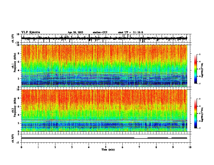The height and width of the screenshot is (165, 214).
Task: Click the ch.1(V) waveform axis label
Action: coord(13,38)
